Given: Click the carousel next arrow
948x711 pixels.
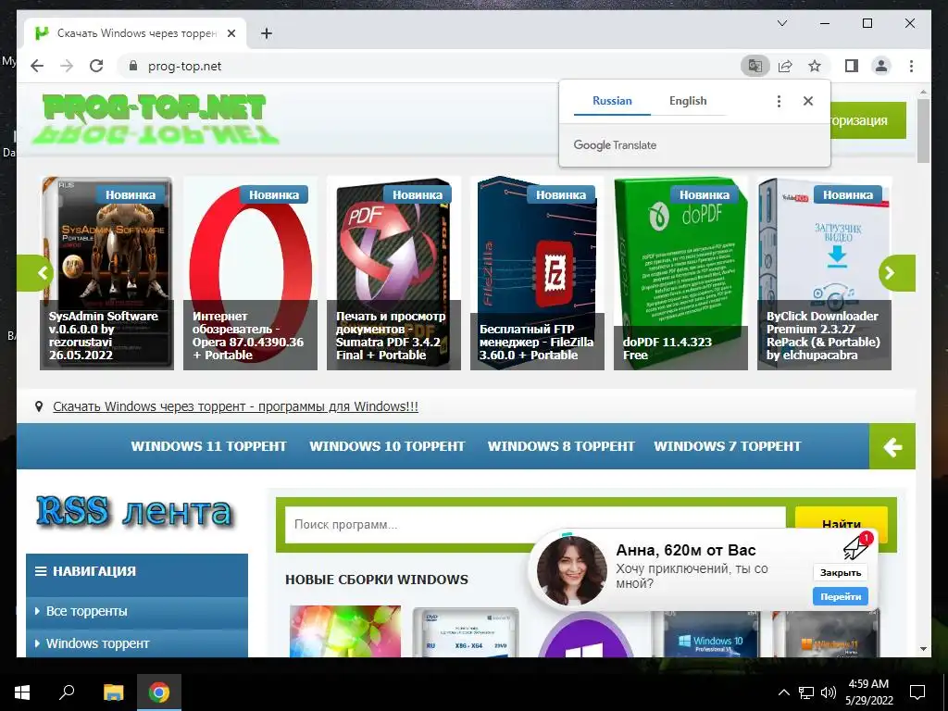Looking at the screenshot, I should pos(896,273).
